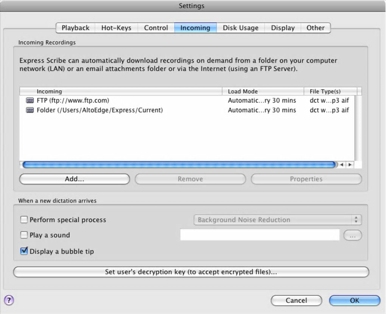Click file types cell of Folder row
The width and height of the screenshot is (386, 314).
(329, 110)
